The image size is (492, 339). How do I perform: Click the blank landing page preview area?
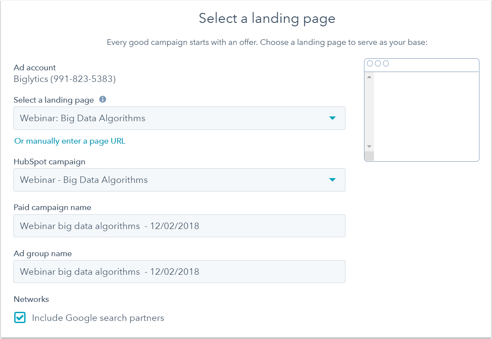(x=426, y=116)
